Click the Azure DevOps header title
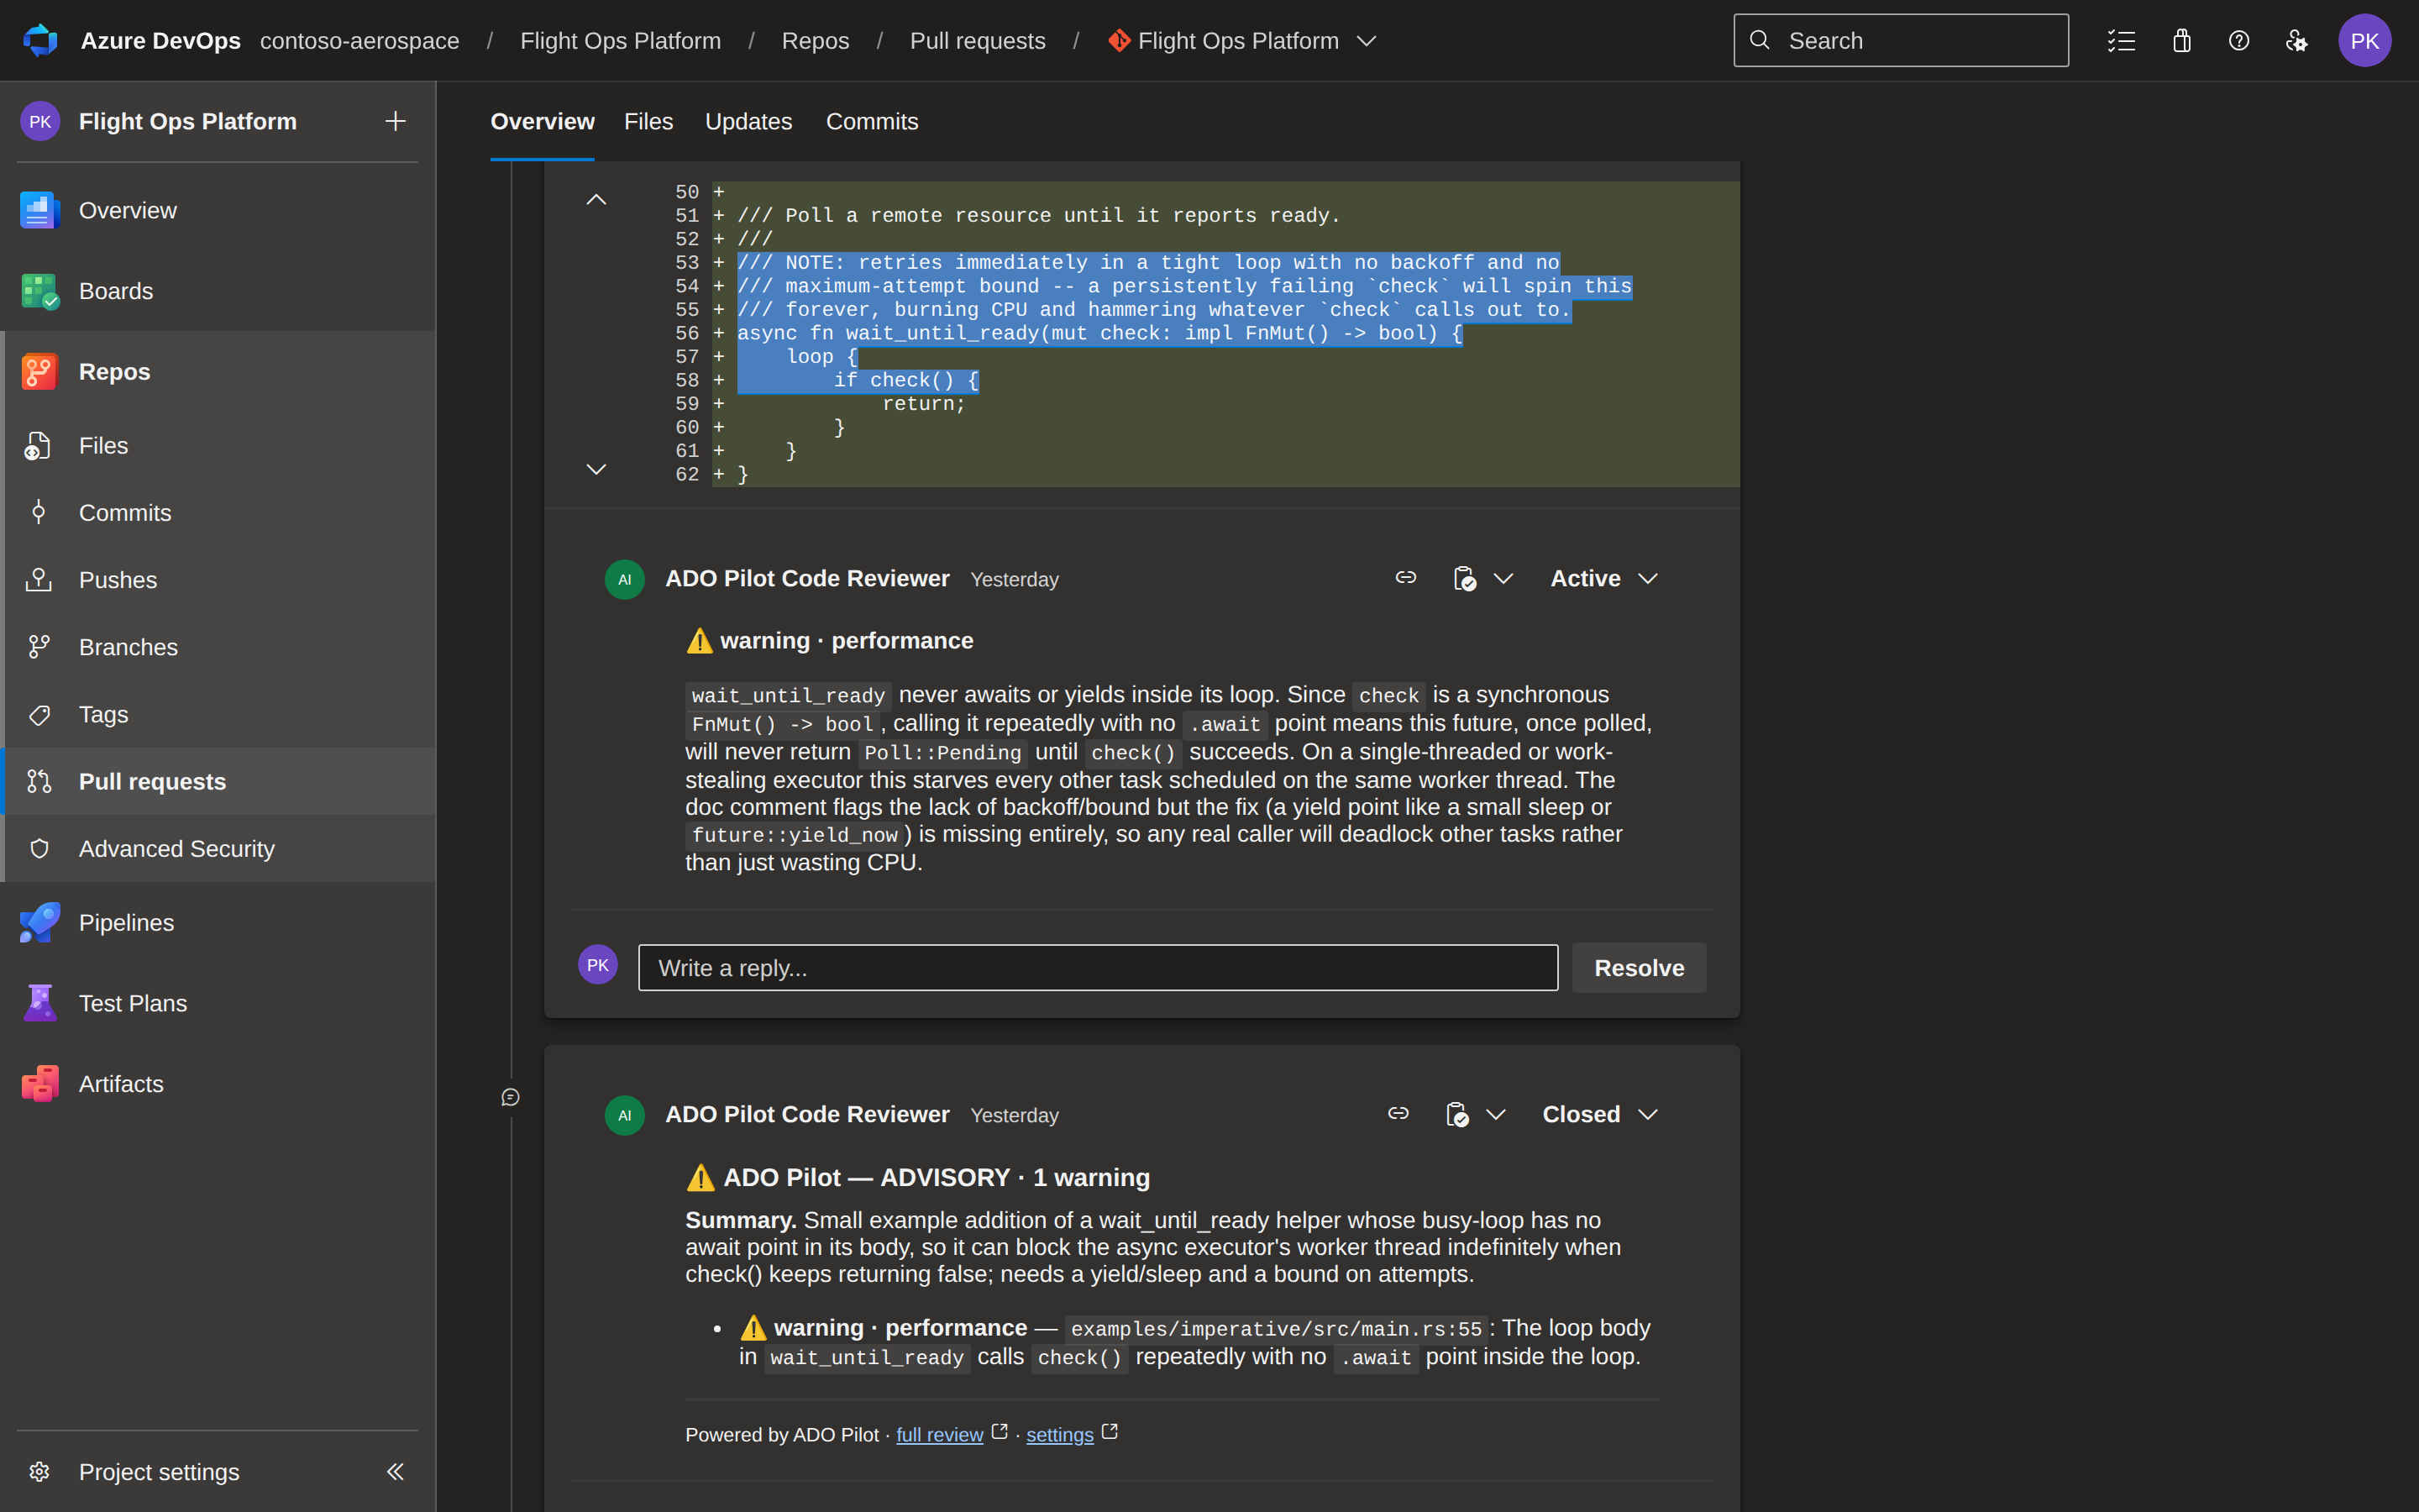 pos(161,40)
